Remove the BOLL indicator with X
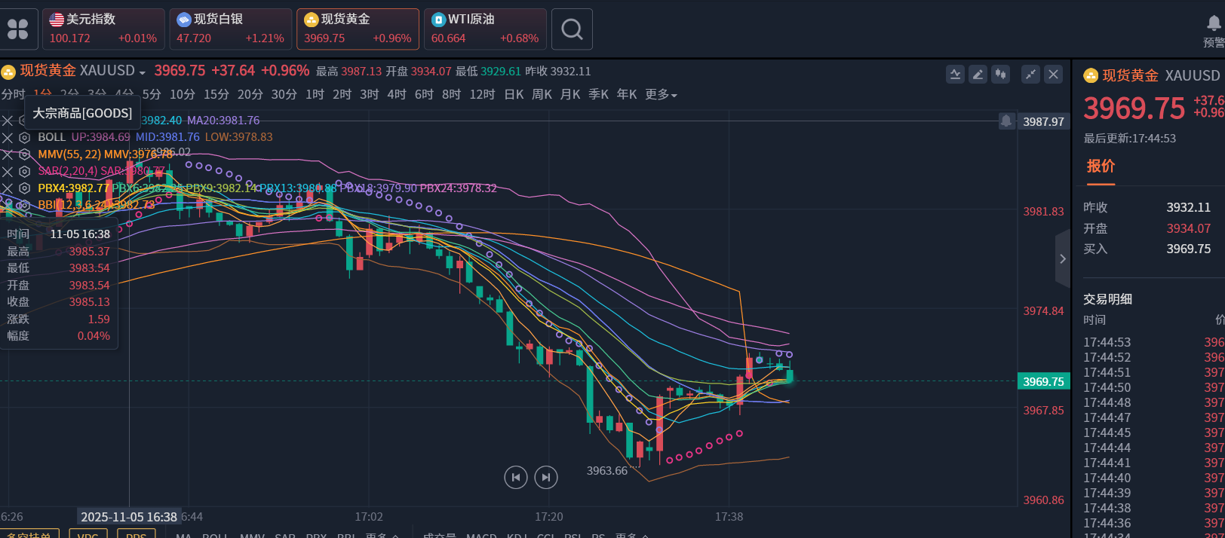The height and width of the screenshot is (538, 1225). tap(8, 137)
